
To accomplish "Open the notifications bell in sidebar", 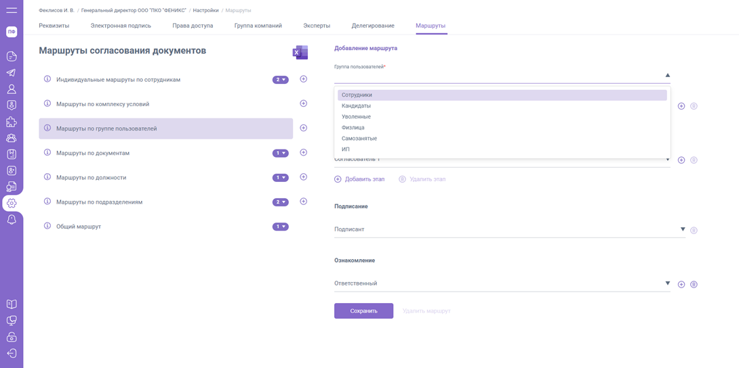I will [12, 220].
